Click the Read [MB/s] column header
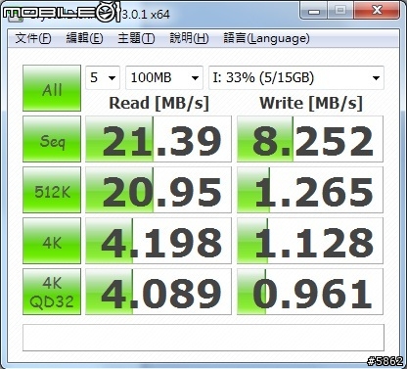407x369 pixels. point(158,103)
